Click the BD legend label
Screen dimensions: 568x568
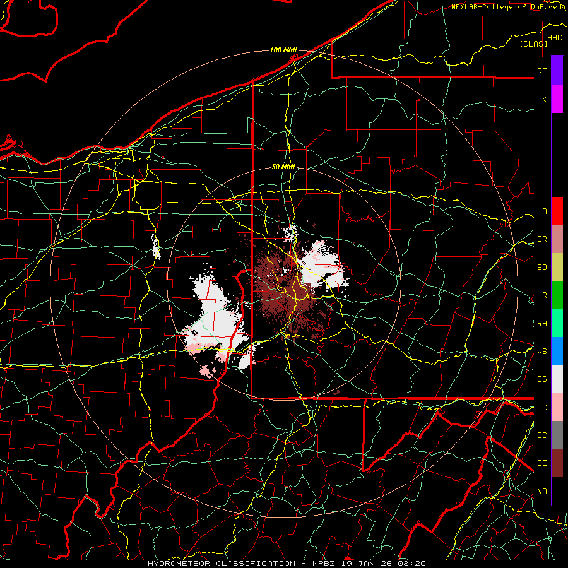[x=541, y=268]
